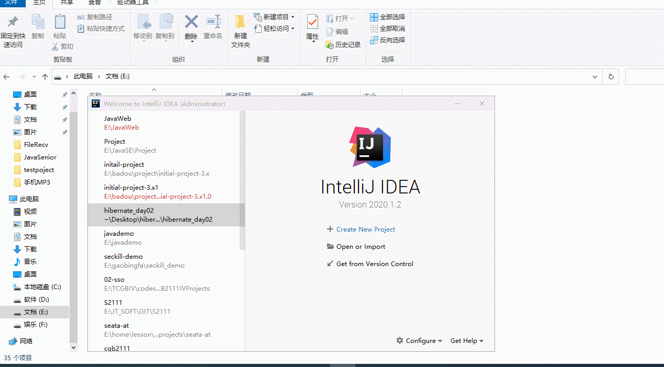
Task: Select testpoject folder in sidebar
Action: click(39, 170)
